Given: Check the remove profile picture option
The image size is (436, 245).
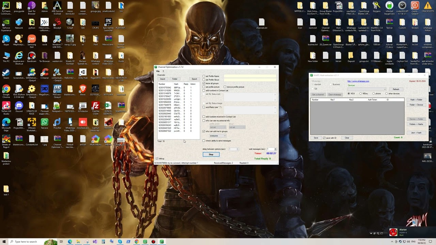Looking at the screenshot, I should tap(225, 87).
